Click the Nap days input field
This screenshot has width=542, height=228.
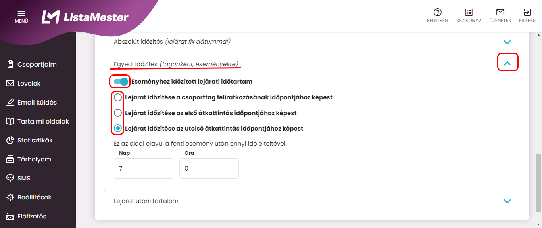point(143,169)
